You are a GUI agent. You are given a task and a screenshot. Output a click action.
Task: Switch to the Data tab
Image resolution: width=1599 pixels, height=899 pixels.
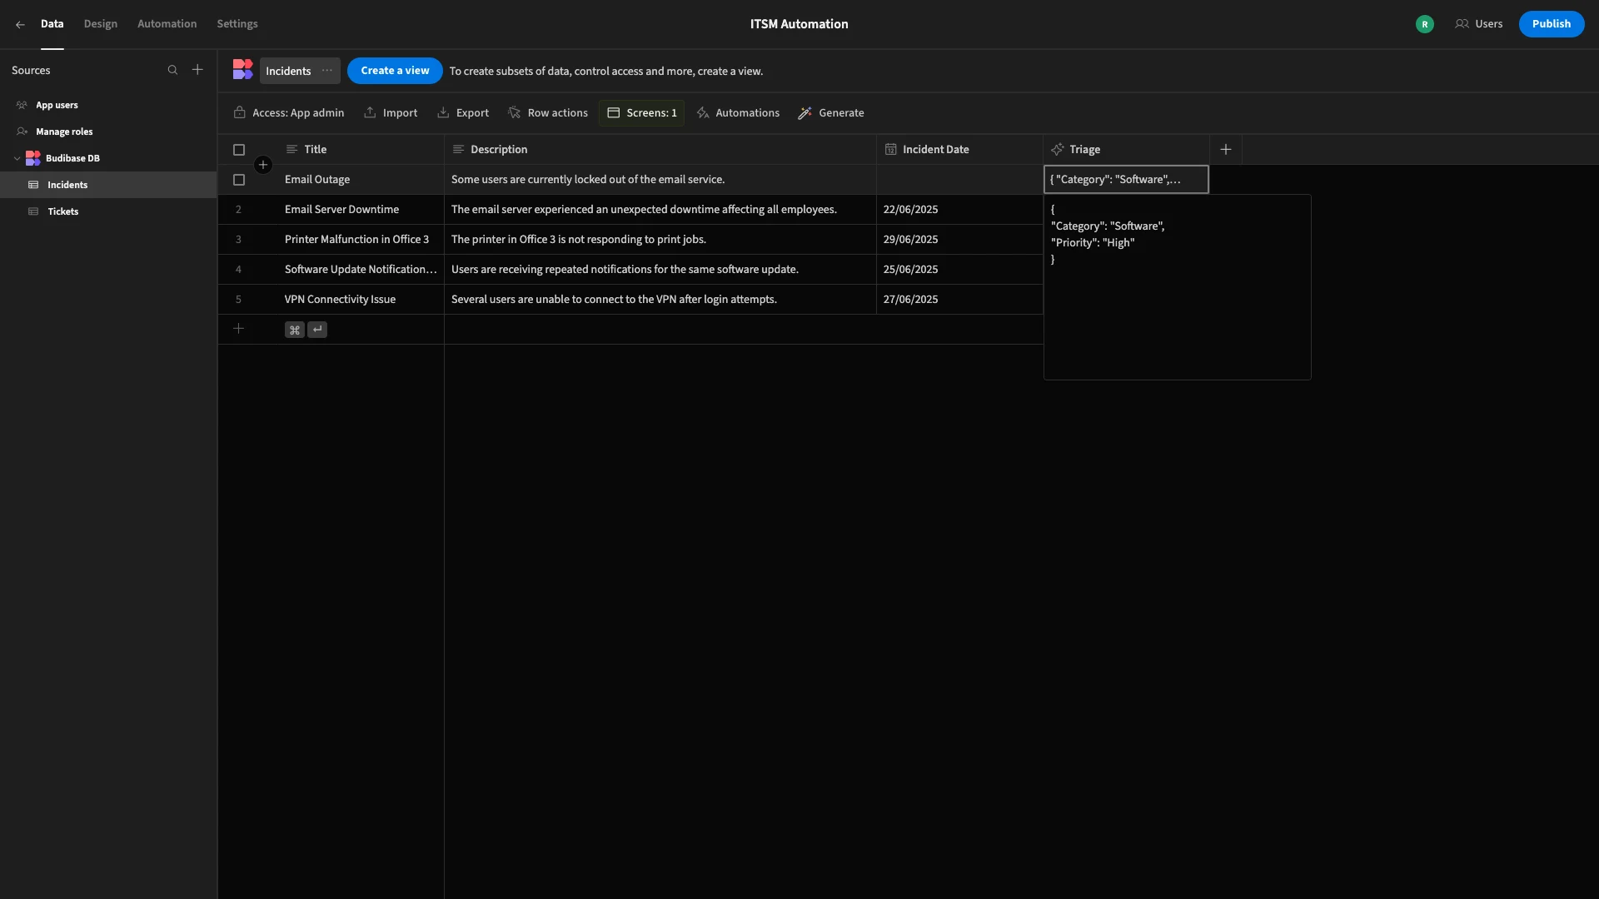[x=52, y=24]
